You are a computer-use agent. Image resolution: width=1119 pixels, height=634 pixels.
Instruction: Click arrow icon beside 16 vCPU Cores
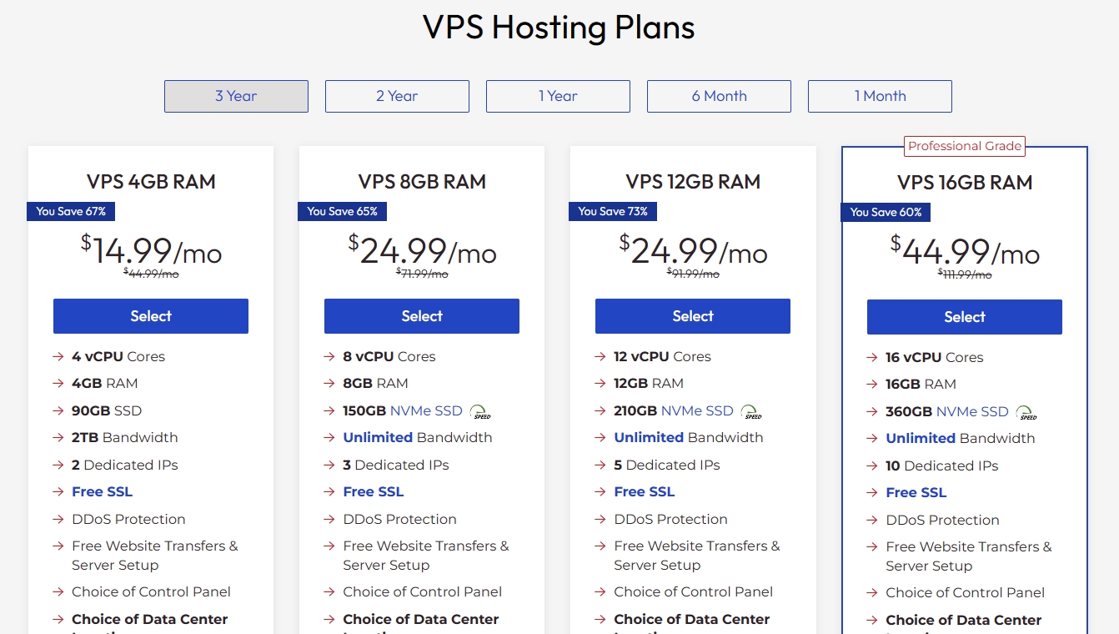pyautogui.click(x=872, y=357)
